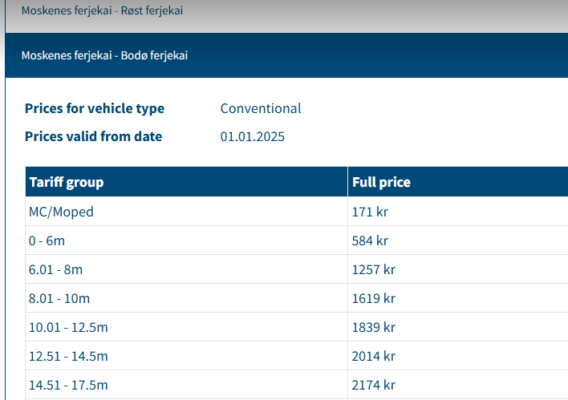Click the 584 kr full price

click(x=370, y=240)
